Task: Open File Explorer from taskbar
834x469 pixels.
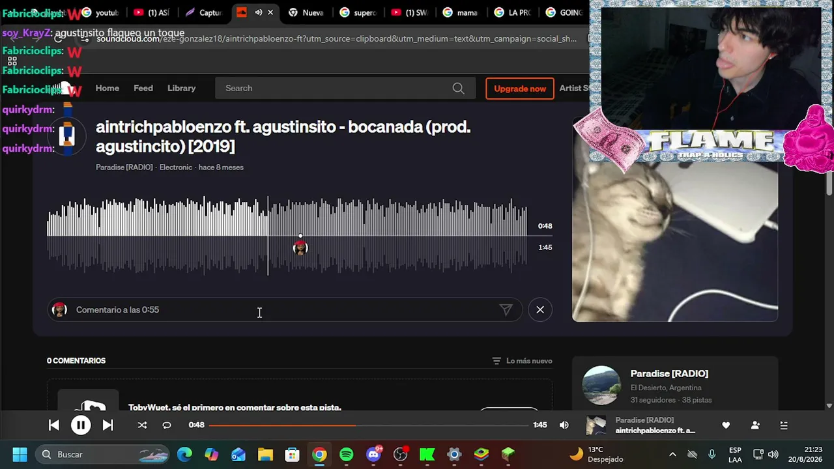Action: pos(265,454)
